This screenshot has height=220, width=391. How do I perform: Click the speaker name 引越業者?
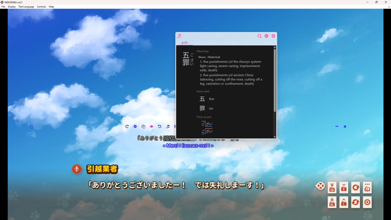[102, 169]
